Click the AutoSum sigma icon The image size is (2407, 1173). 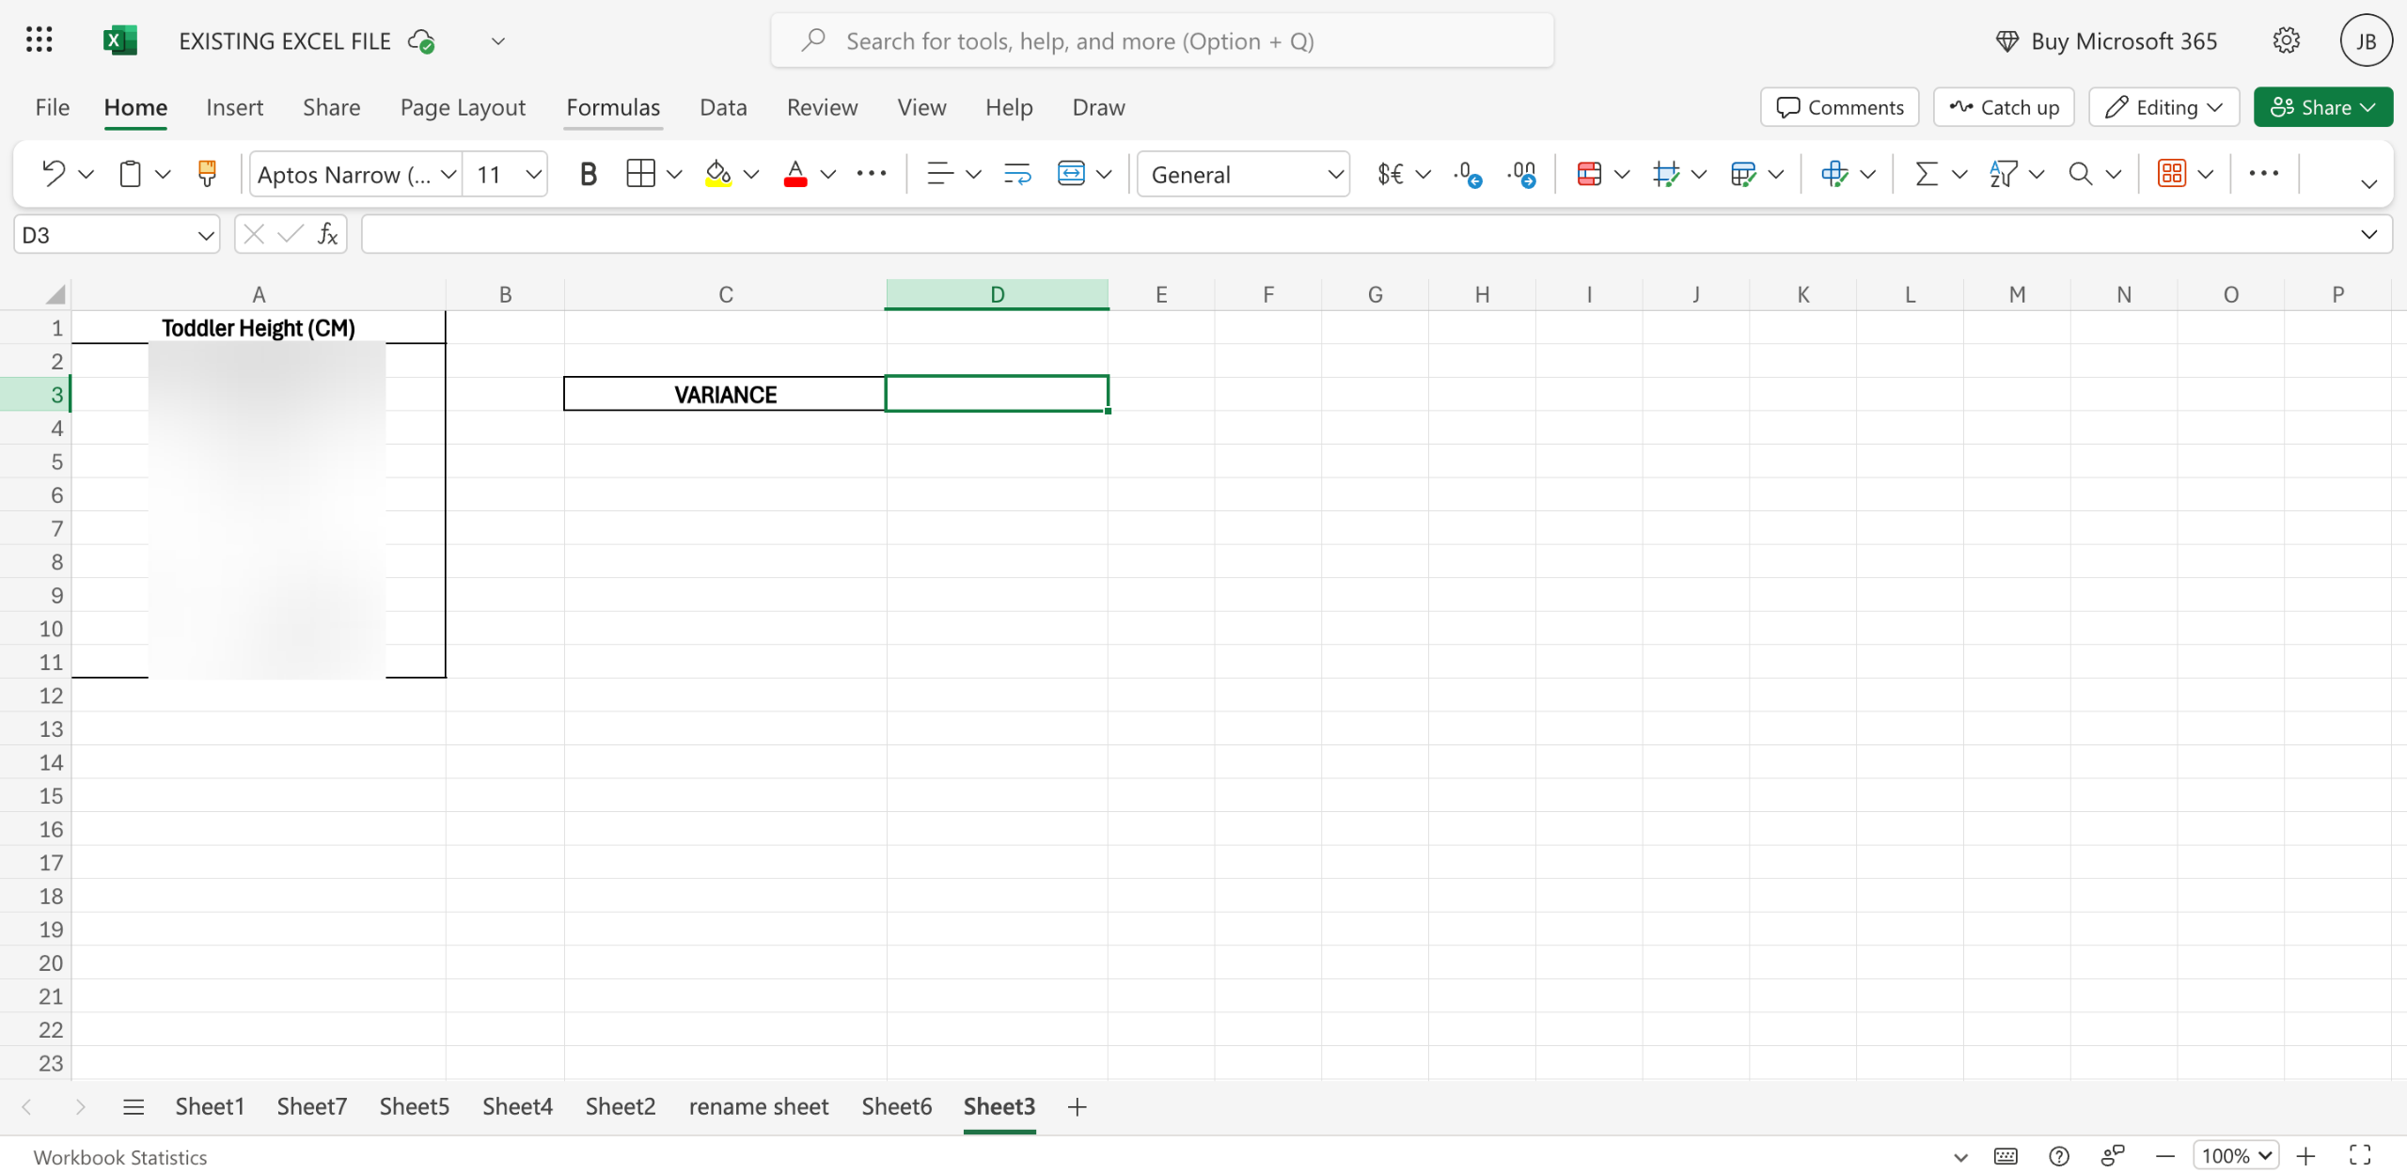click(1927, 174)
